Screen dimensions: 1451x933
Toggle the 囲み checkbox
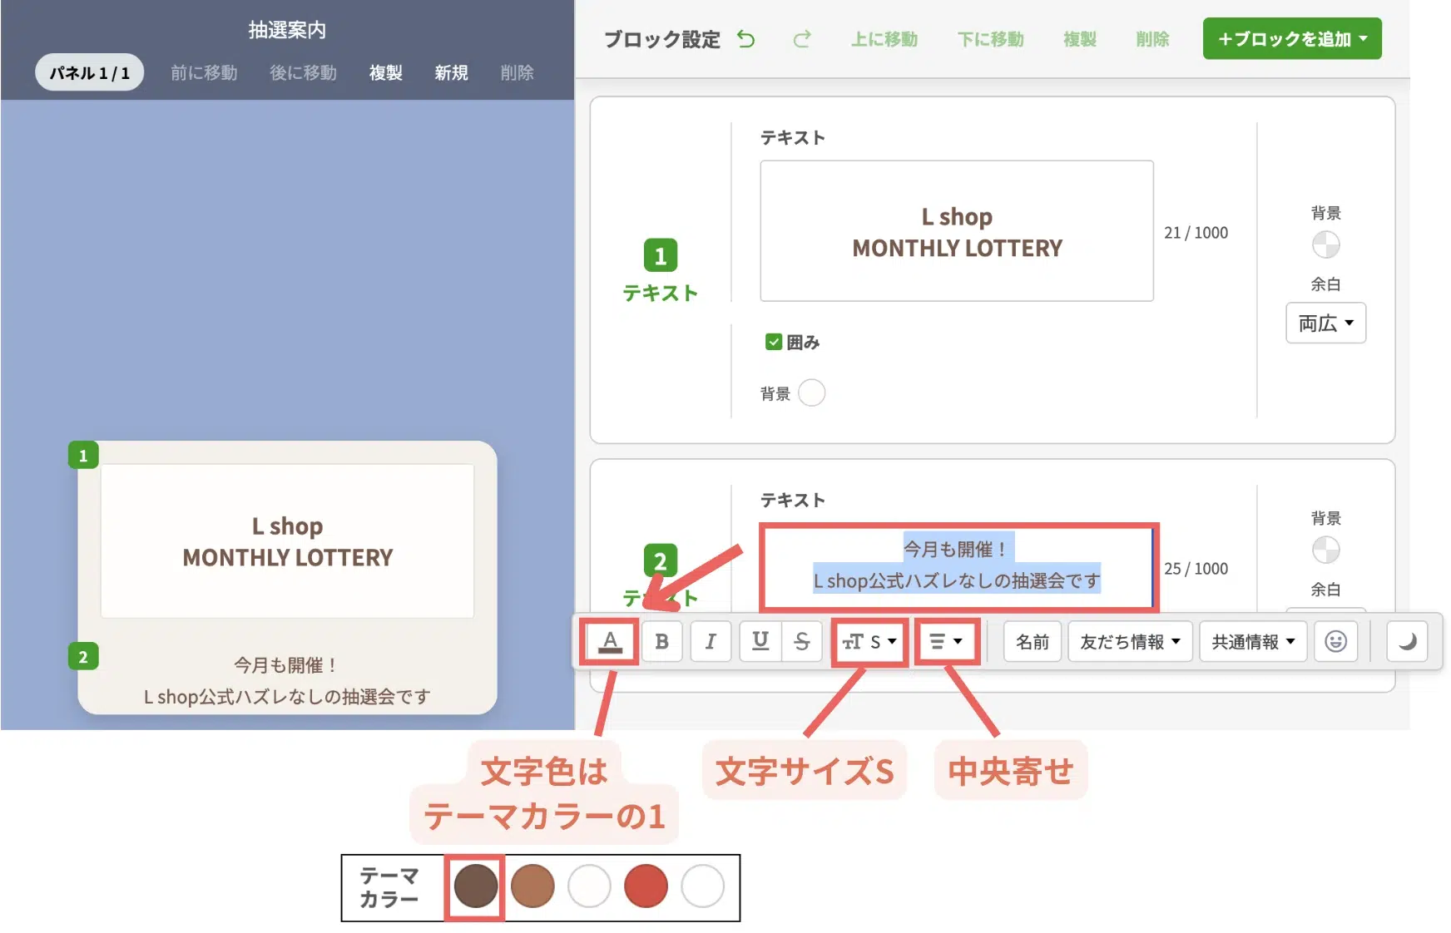click(774, 342)
